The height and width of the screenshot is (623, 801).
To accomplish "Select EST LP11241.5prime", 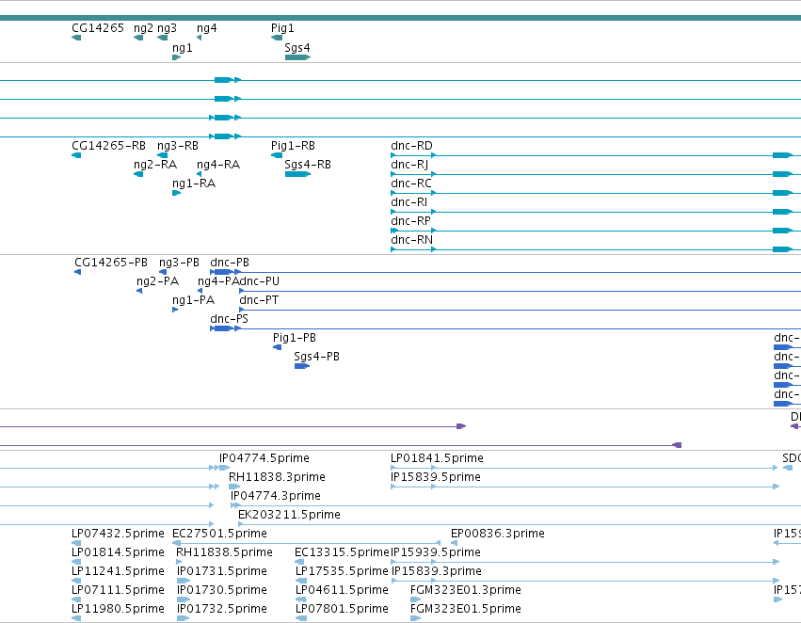I will [x=118, y=571].
